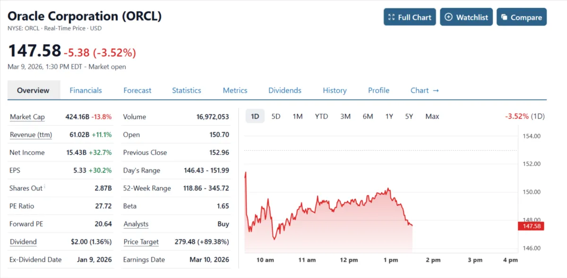The height and width of the screenshot is (278, 567).
Task: Click the info icon next to Shares Out
Action: [x=44, y=185]
